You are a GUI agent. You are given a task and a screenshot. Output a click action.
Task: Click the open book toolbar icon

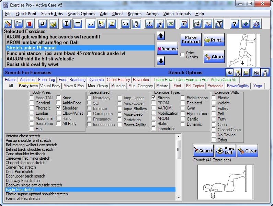pos(208,24)
